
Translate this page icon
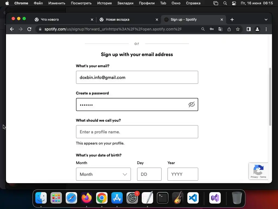220,29
